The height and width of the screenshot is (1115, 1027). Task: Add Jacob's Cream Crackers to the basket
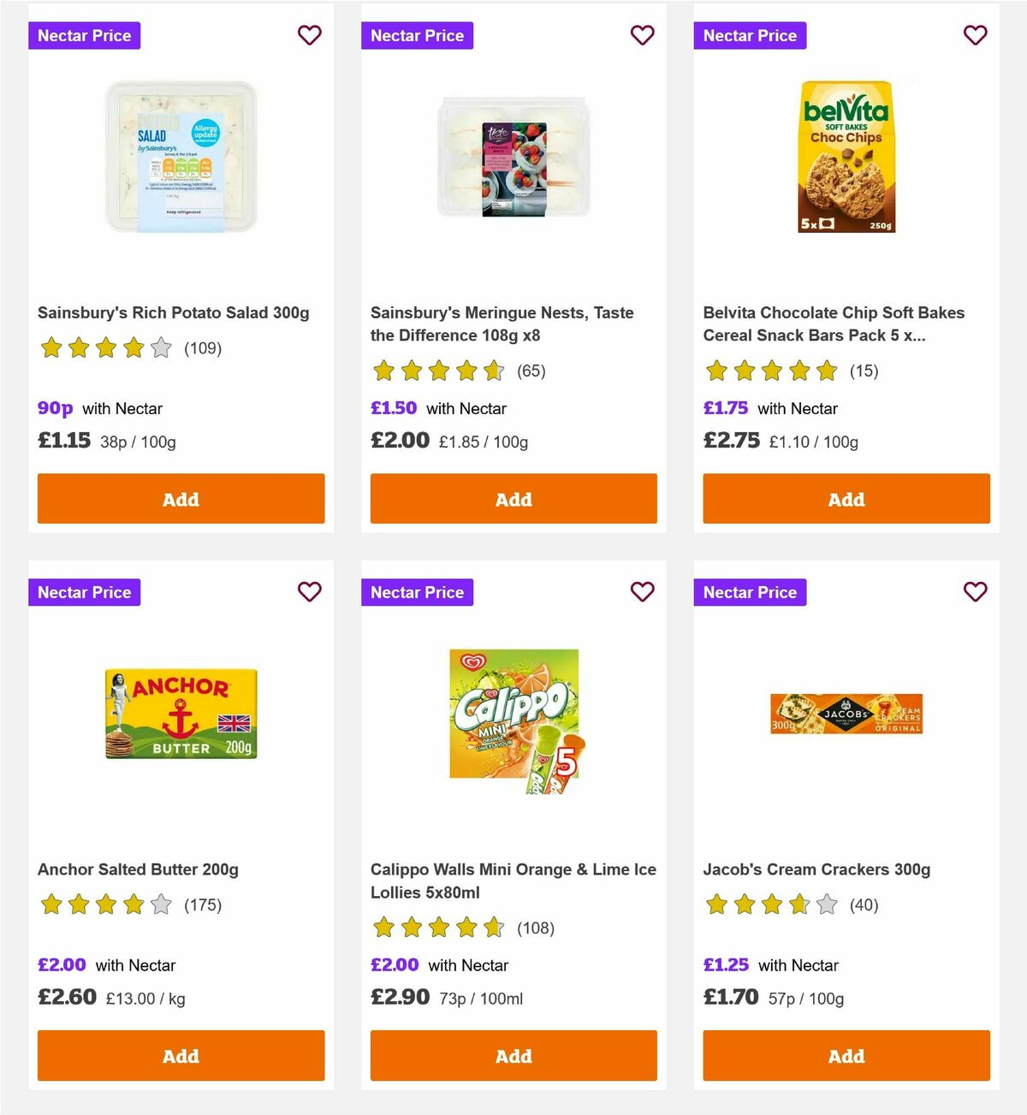coord(846,1055)
